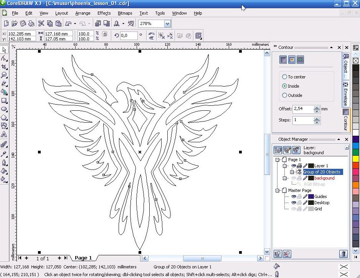Image resolution: width=360 pixels, height=278 pixels.
Task: Choose the Ellipse tool
Action: (x=4, y=109)
